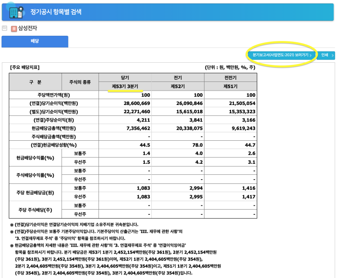
Task: Click the 제52기 column header
Action: pyautogui.click(x=178, y=86)
